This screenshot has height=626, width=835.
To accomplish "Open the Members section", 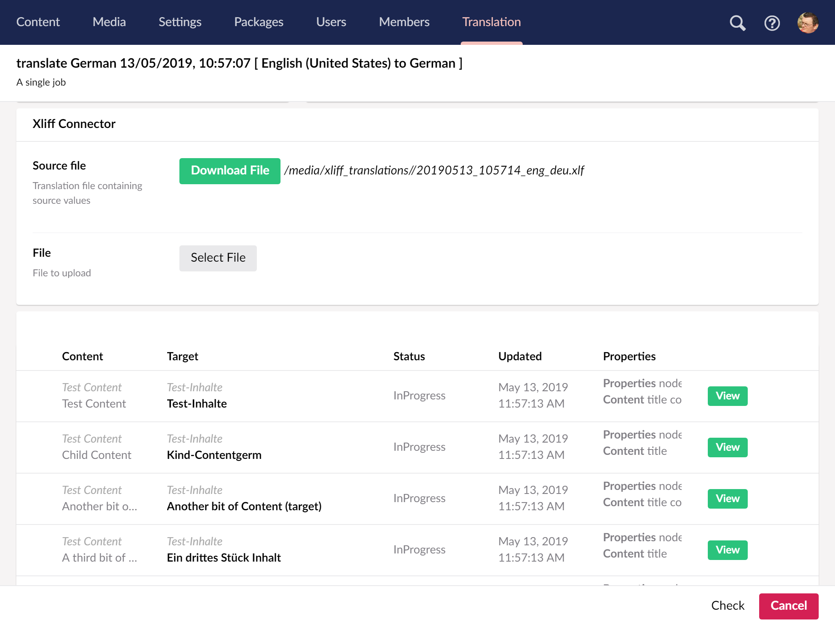I will pyautogui.click(x=404, y=22).
